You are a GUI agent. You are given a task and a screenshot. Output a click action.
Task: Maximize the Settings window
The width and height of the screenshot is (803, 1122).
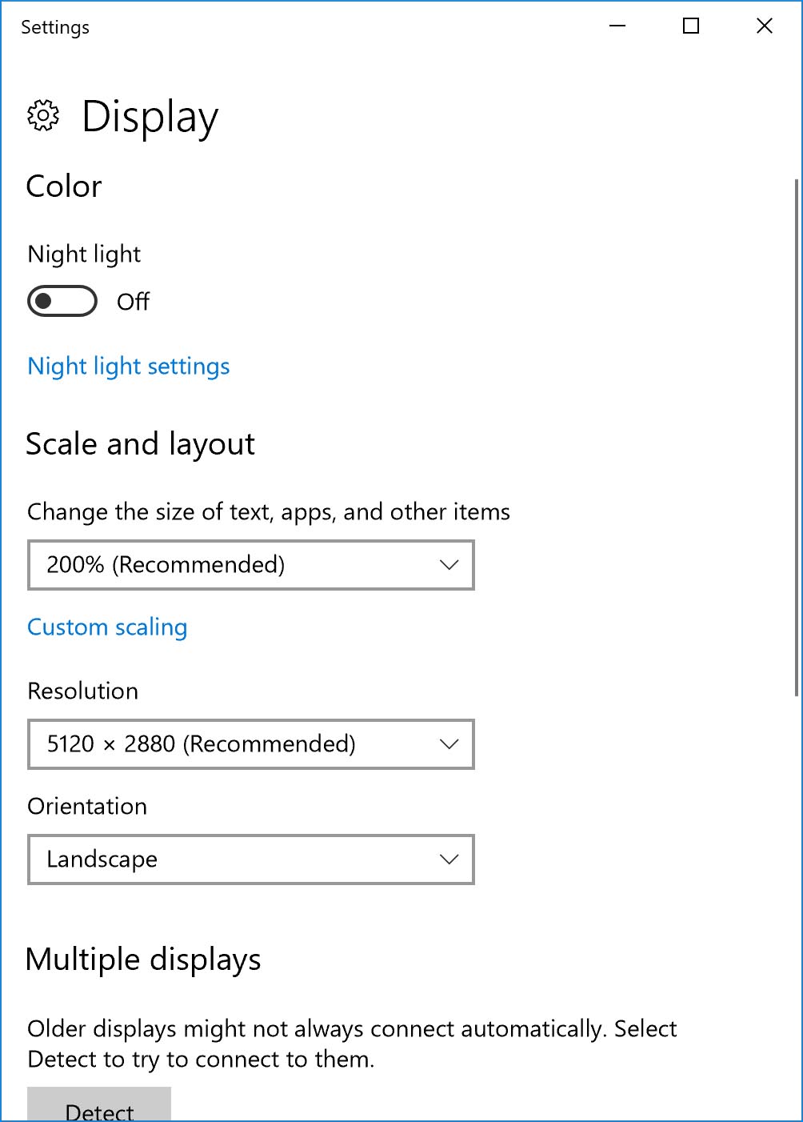coord(691,26)
